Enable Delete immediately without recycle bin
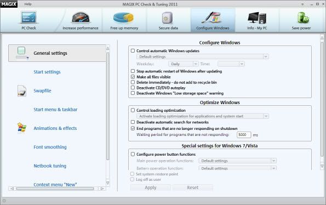This screenshot has width=326, height=205. [133, 82]
